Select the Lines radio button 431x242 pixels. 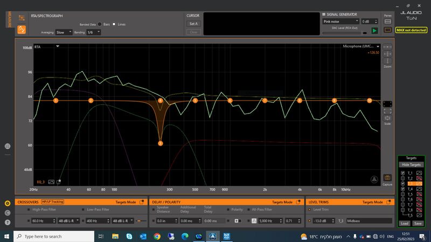(114, 24)
